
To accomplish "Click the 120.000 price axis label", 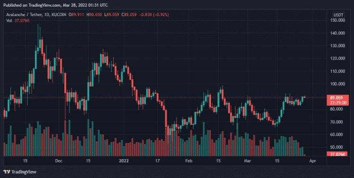I will tap(337, 58).
